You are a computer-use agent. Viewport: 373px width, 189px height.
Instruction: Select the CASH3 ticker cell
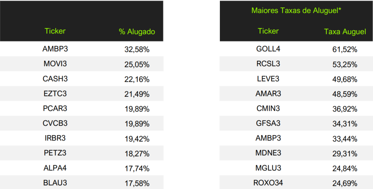(x=55, y=79)
